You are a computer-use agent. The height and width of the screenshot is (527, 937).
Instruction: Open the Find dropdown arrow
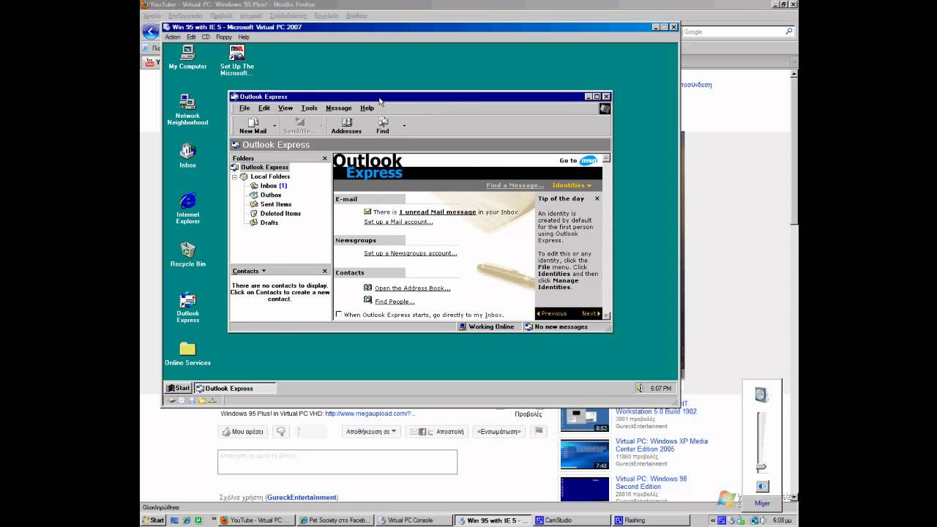404,126
